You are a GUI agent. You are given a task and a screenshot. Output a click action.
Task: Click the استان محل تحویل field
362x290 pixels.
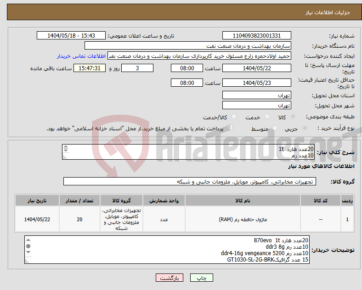tap(256, 95)
